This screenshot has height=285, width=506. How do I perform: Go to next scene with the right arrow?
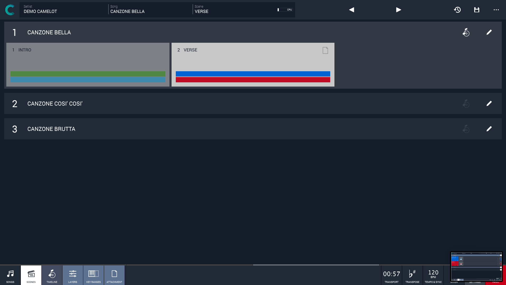(x=398, y=10)
